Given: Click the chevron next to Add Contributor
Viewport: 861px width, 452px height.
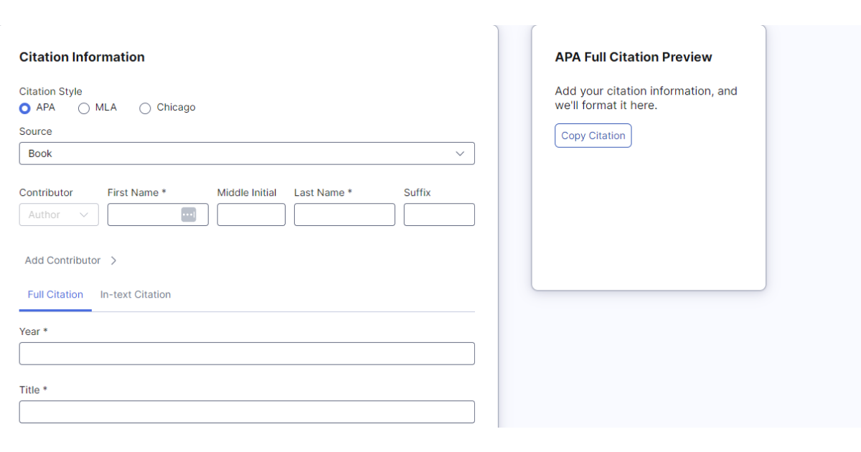Looking at the screenshot, I should coord(113,260).
